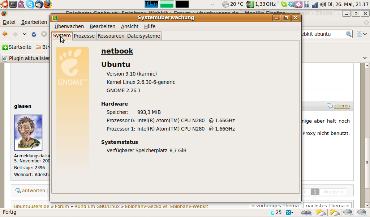
Task: Open the Forum breadcrumb link
Action: [62, 207]
